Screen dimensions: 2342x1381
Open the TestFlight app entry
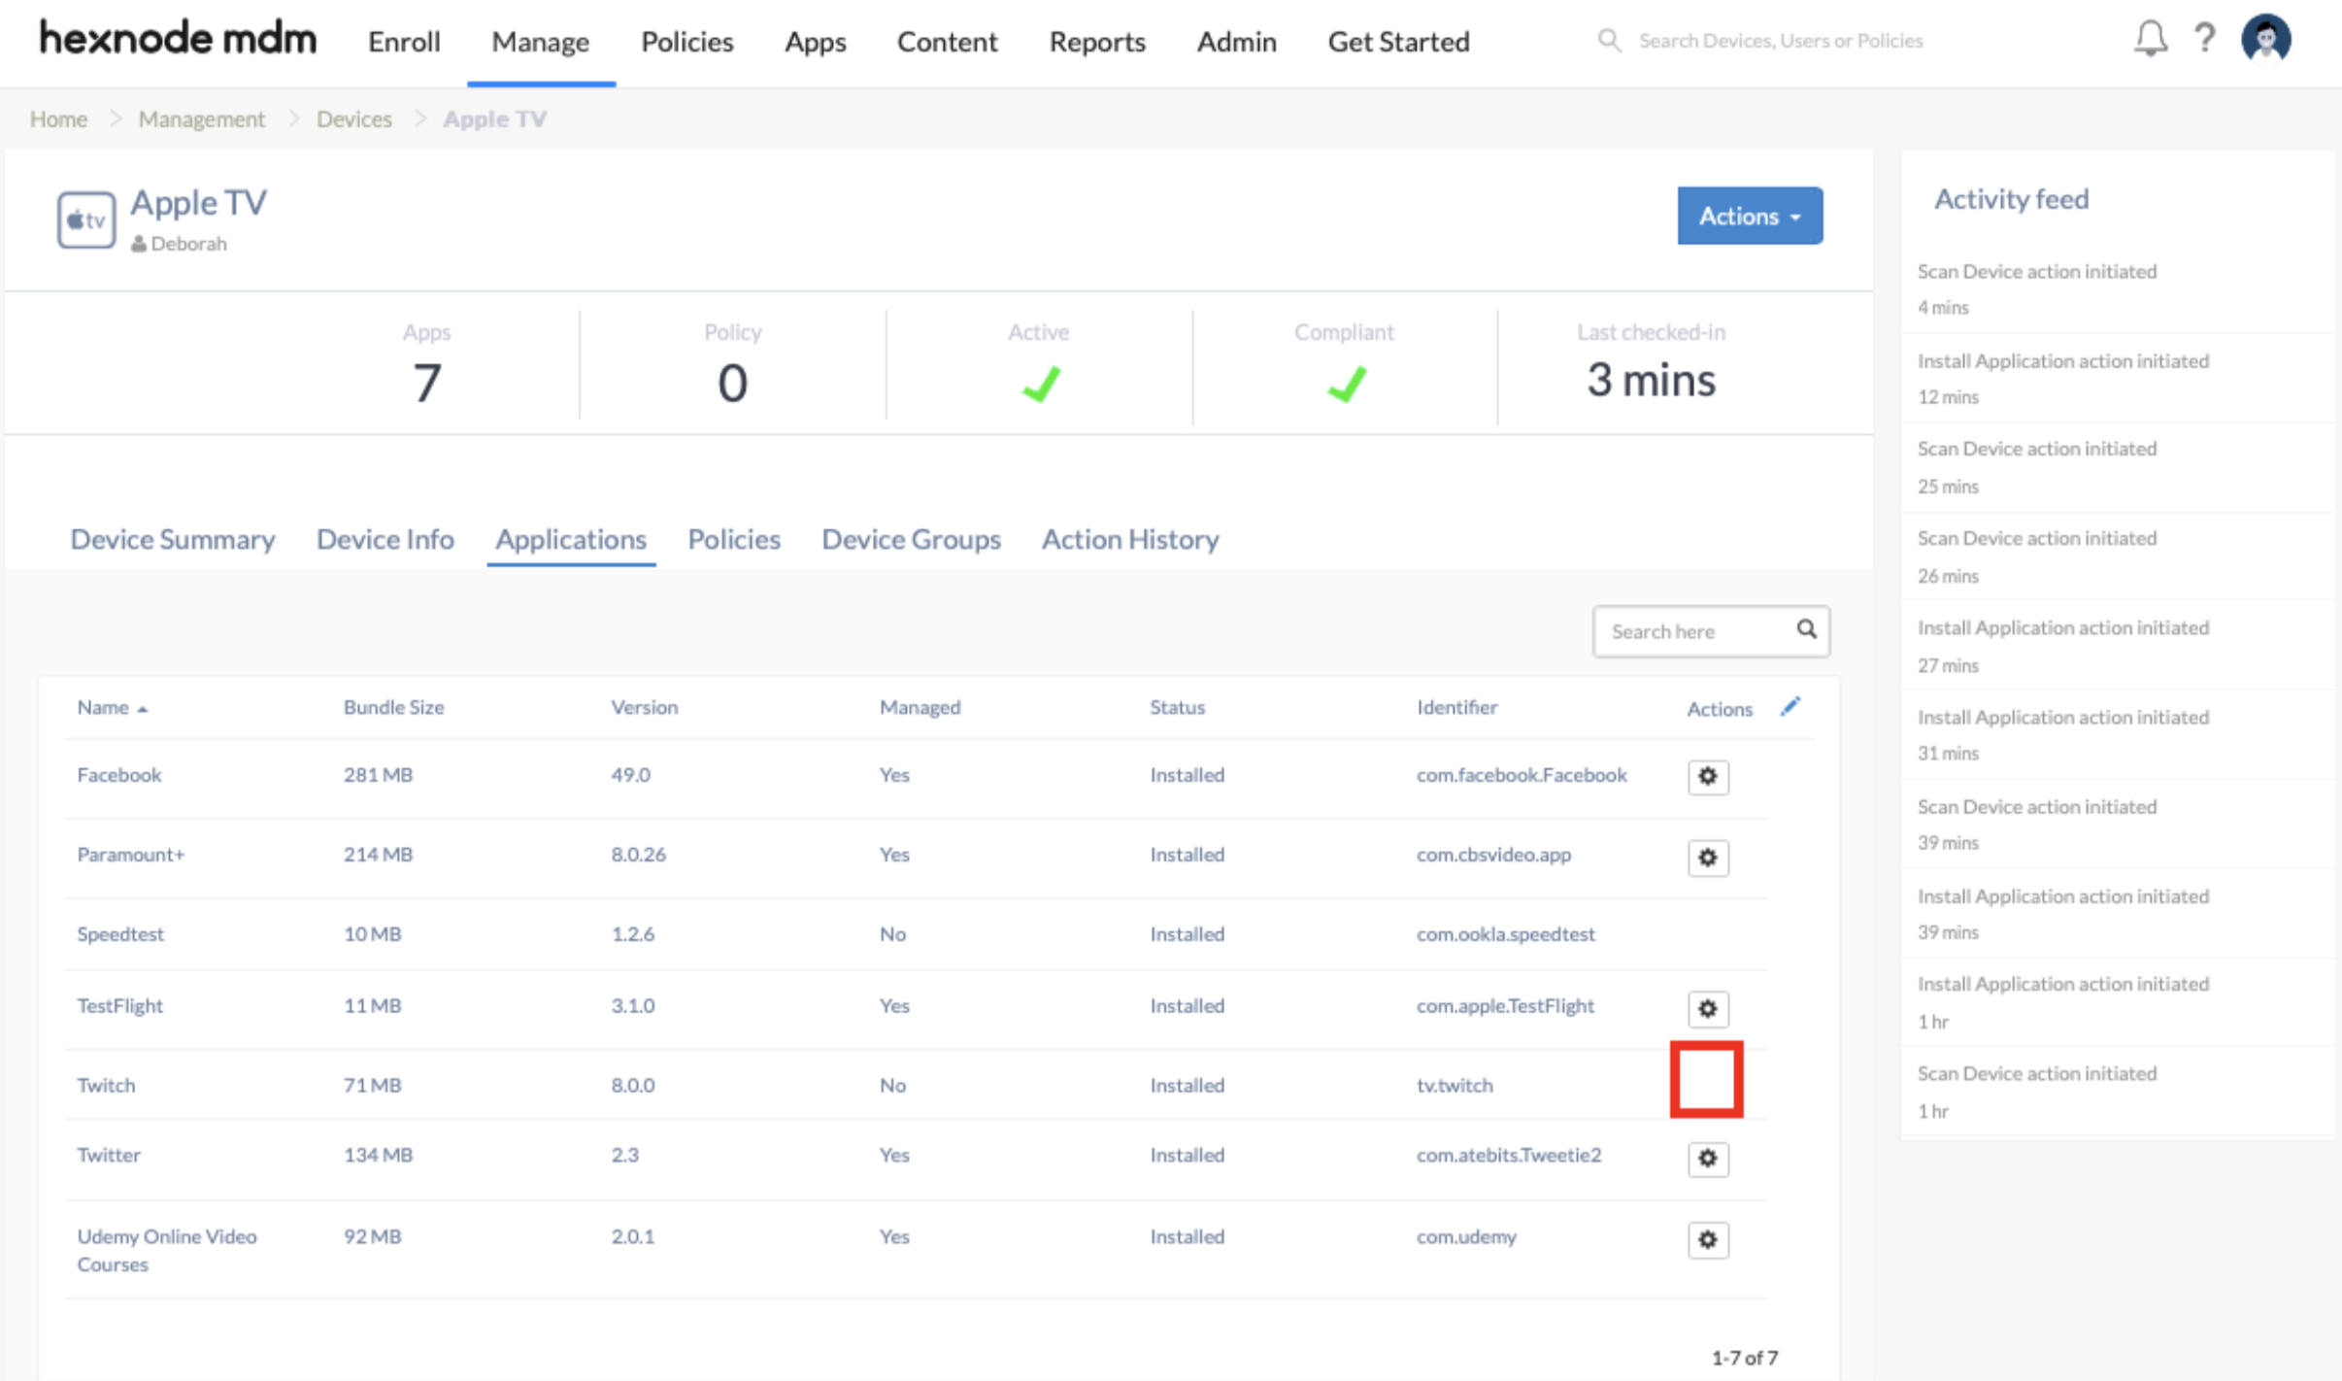[119, 1006]
